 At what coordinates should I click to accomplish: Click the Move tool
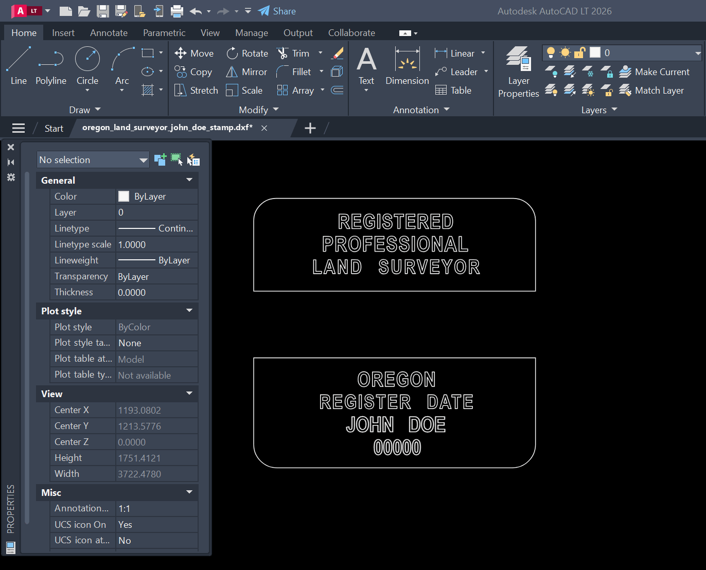point(194,54)
